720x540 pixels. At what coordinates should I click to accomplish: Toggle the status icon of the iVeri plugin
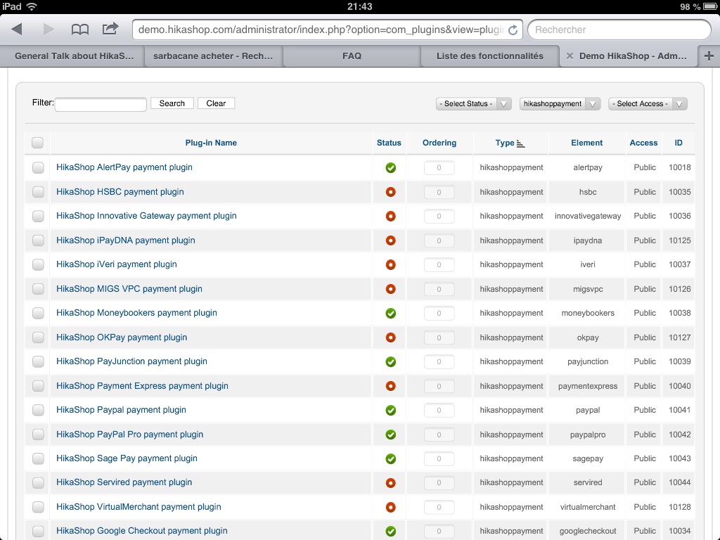pyautogui.click(x=390, y=264)
